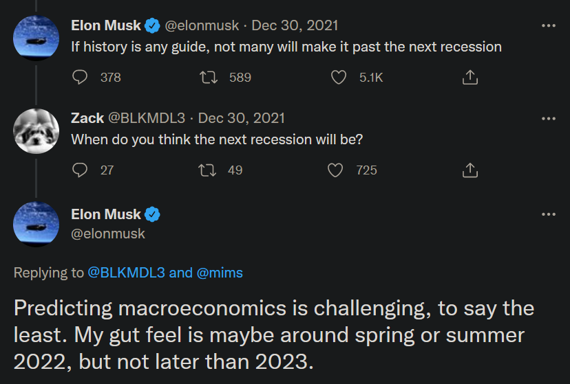Reply to Zack's recession question
Viewport: 570px width, 384px height.
tap(80, 170)
